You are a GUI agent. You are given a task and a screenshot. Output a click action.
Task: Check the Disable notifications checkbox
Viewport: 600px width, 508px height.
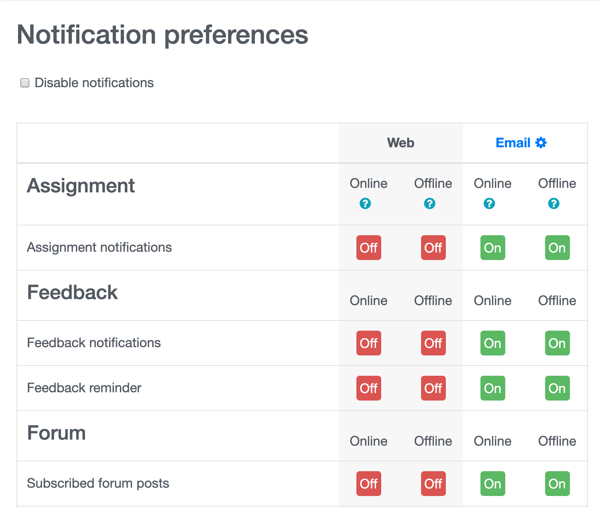click(25, 83)
